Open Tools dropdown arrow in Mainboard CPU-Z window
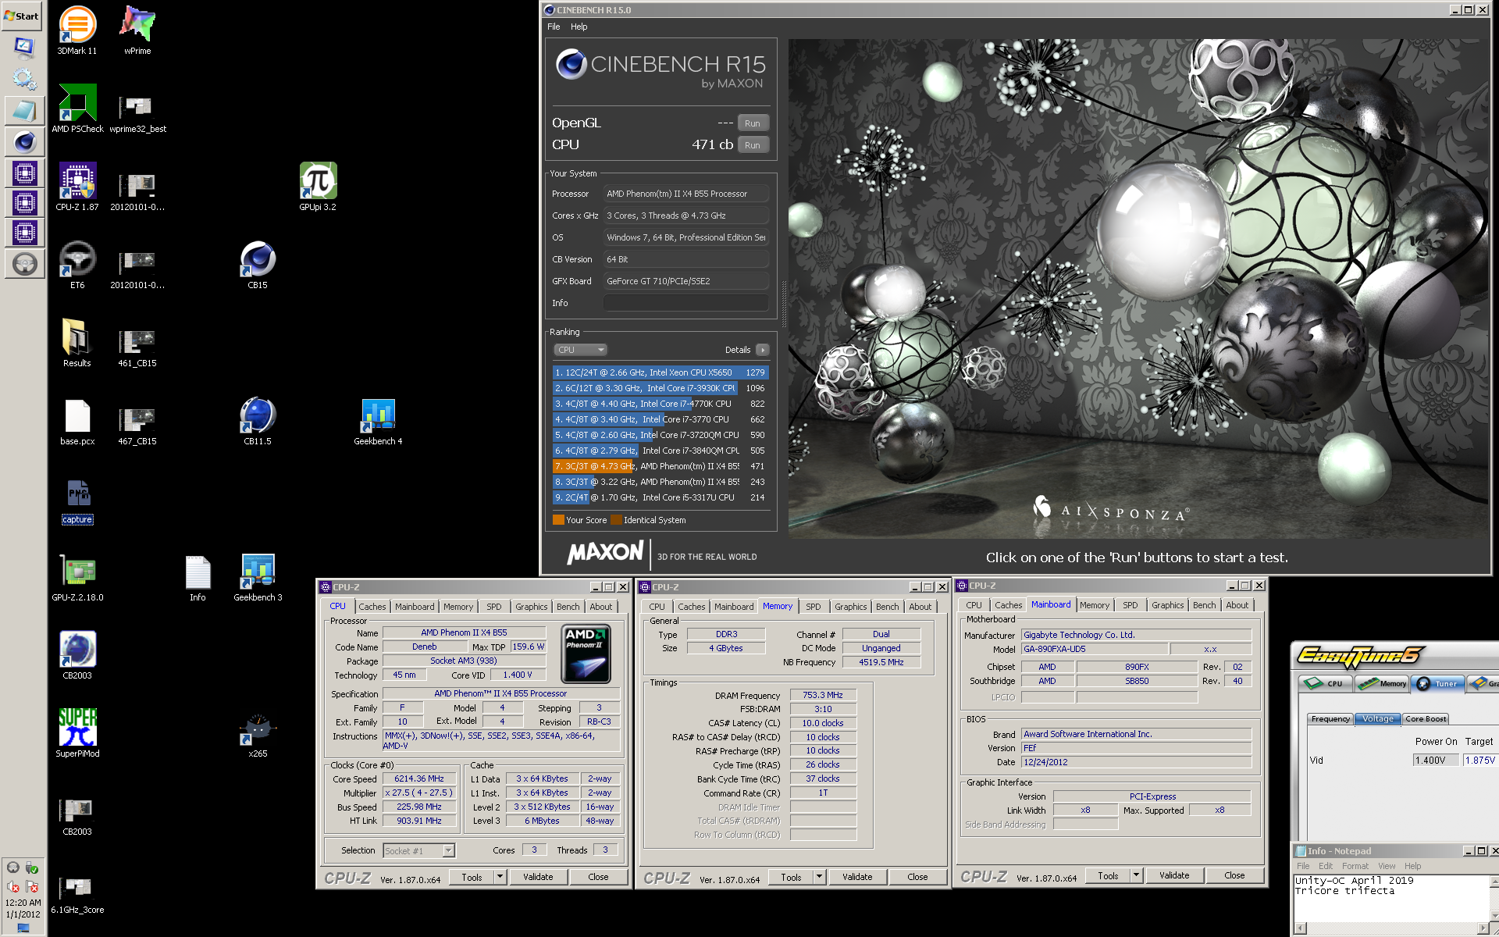Screen dimensions: 1499x937 click(x=1136, y=875)
